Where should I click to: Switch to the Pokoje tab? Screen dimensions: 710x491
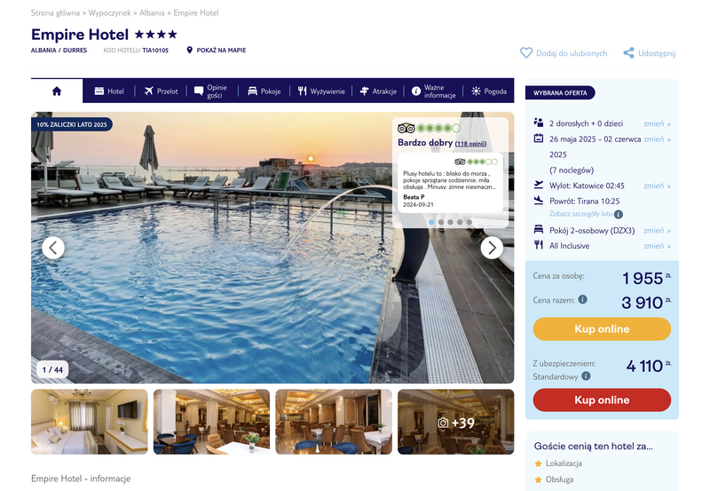click(x=264, y=91)
